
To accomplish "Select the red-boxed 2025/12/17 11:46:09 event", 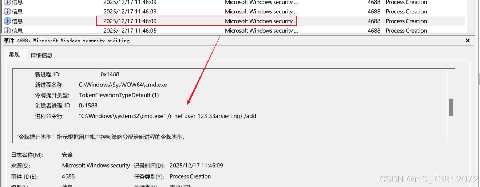I will point(233,21).
